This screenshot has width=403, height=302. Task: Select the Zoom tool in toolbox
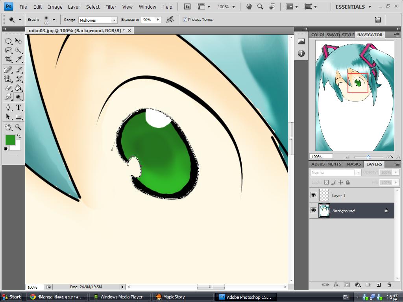[18, 127]
